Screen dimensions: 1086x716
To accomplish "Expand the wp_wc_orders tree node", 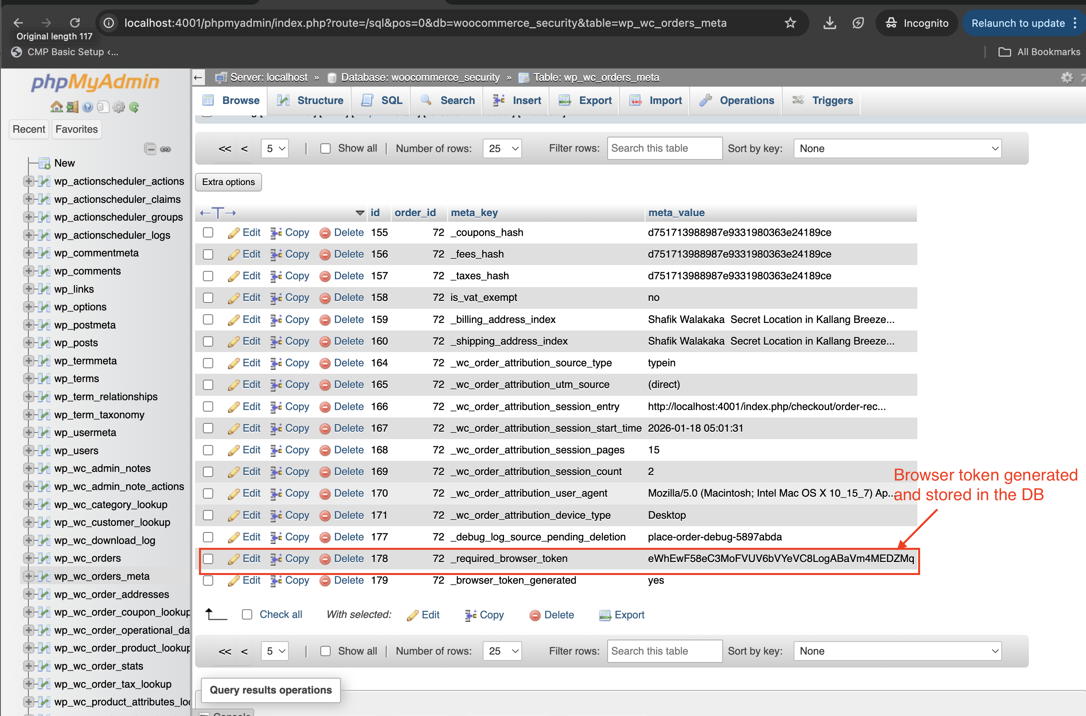I will click(x=29, y=558).
